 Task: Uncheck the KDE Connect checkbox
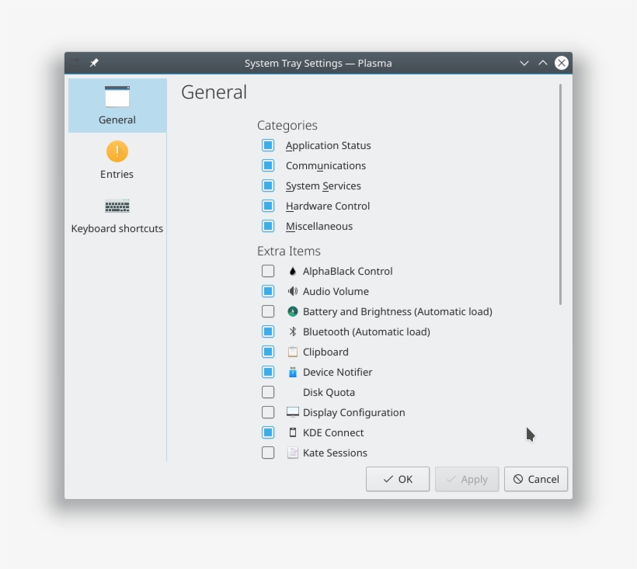(x=268, y=432)
